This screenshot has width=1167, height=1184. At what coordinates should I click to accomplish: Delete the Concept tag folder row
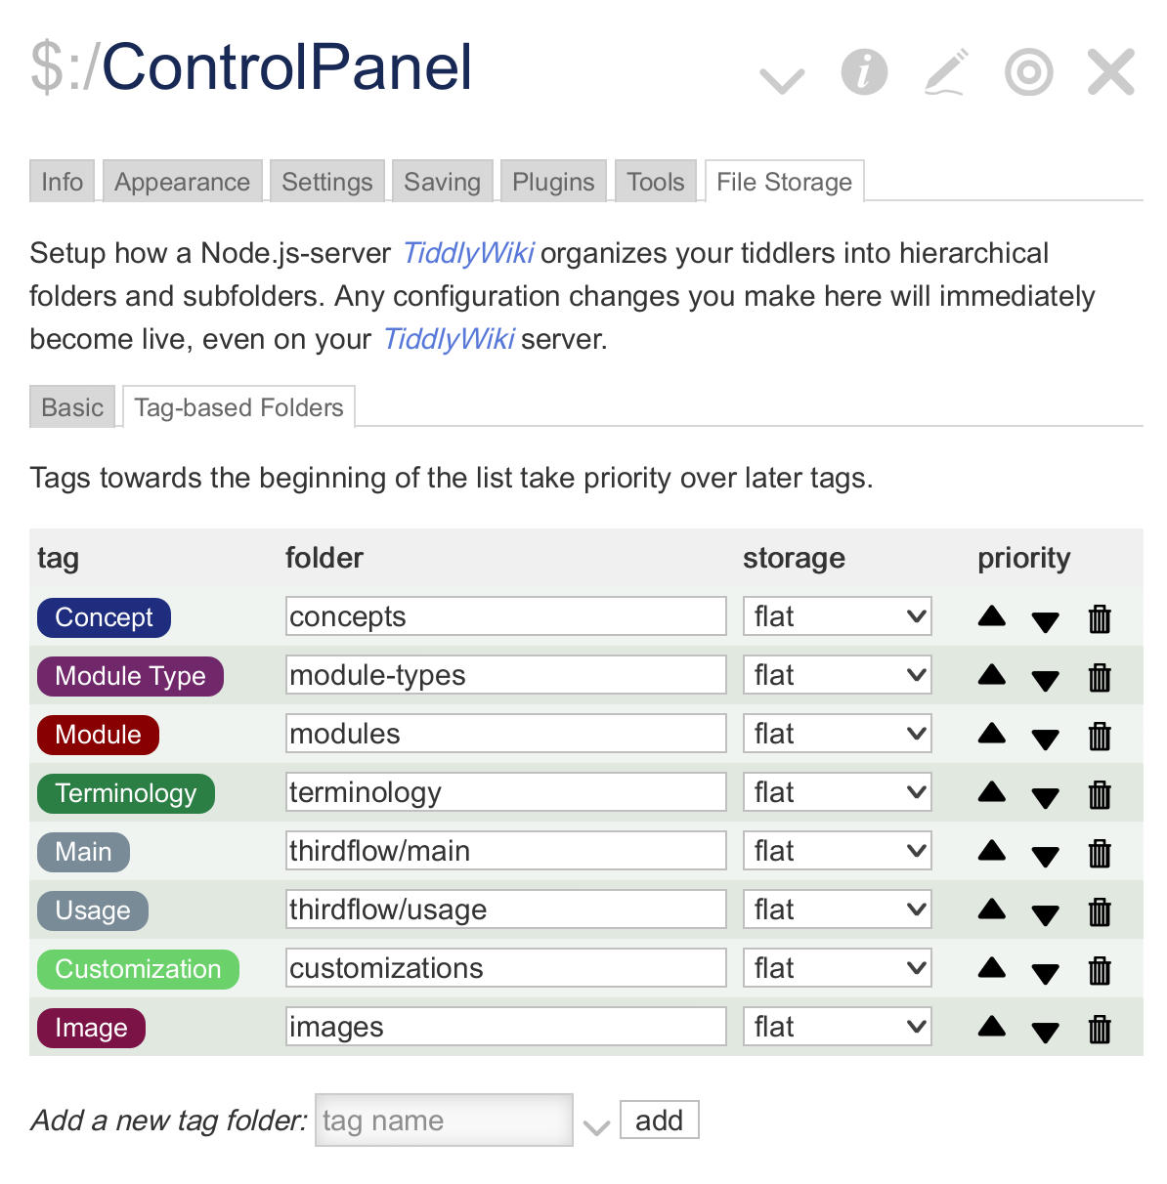(x=1100, y=618)
